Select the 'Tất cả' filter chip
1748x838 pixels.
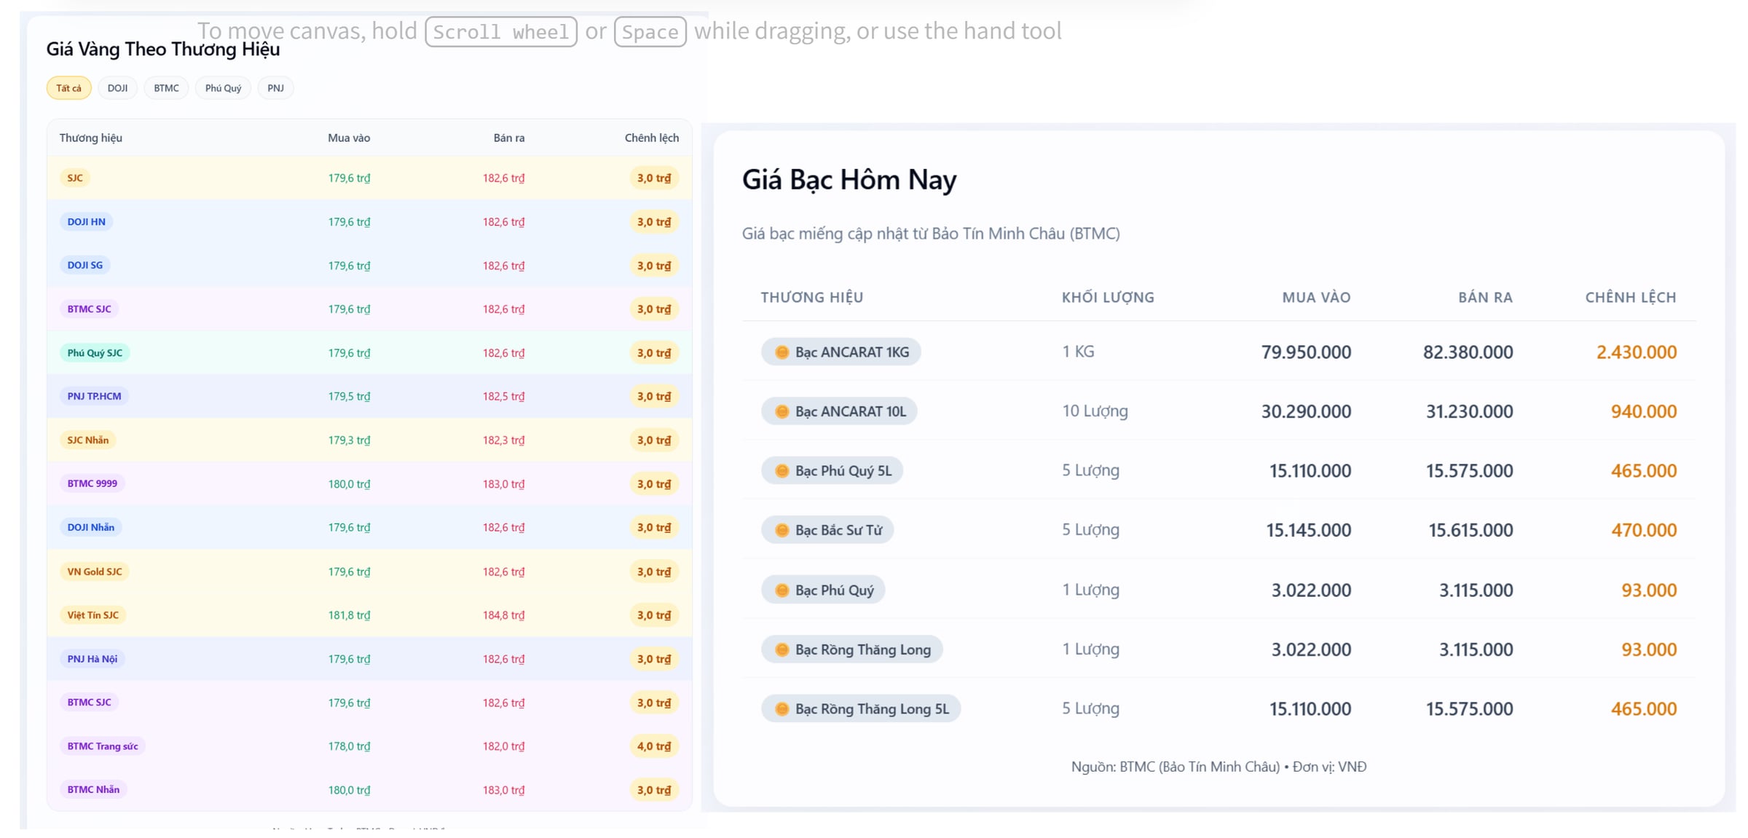68,88
